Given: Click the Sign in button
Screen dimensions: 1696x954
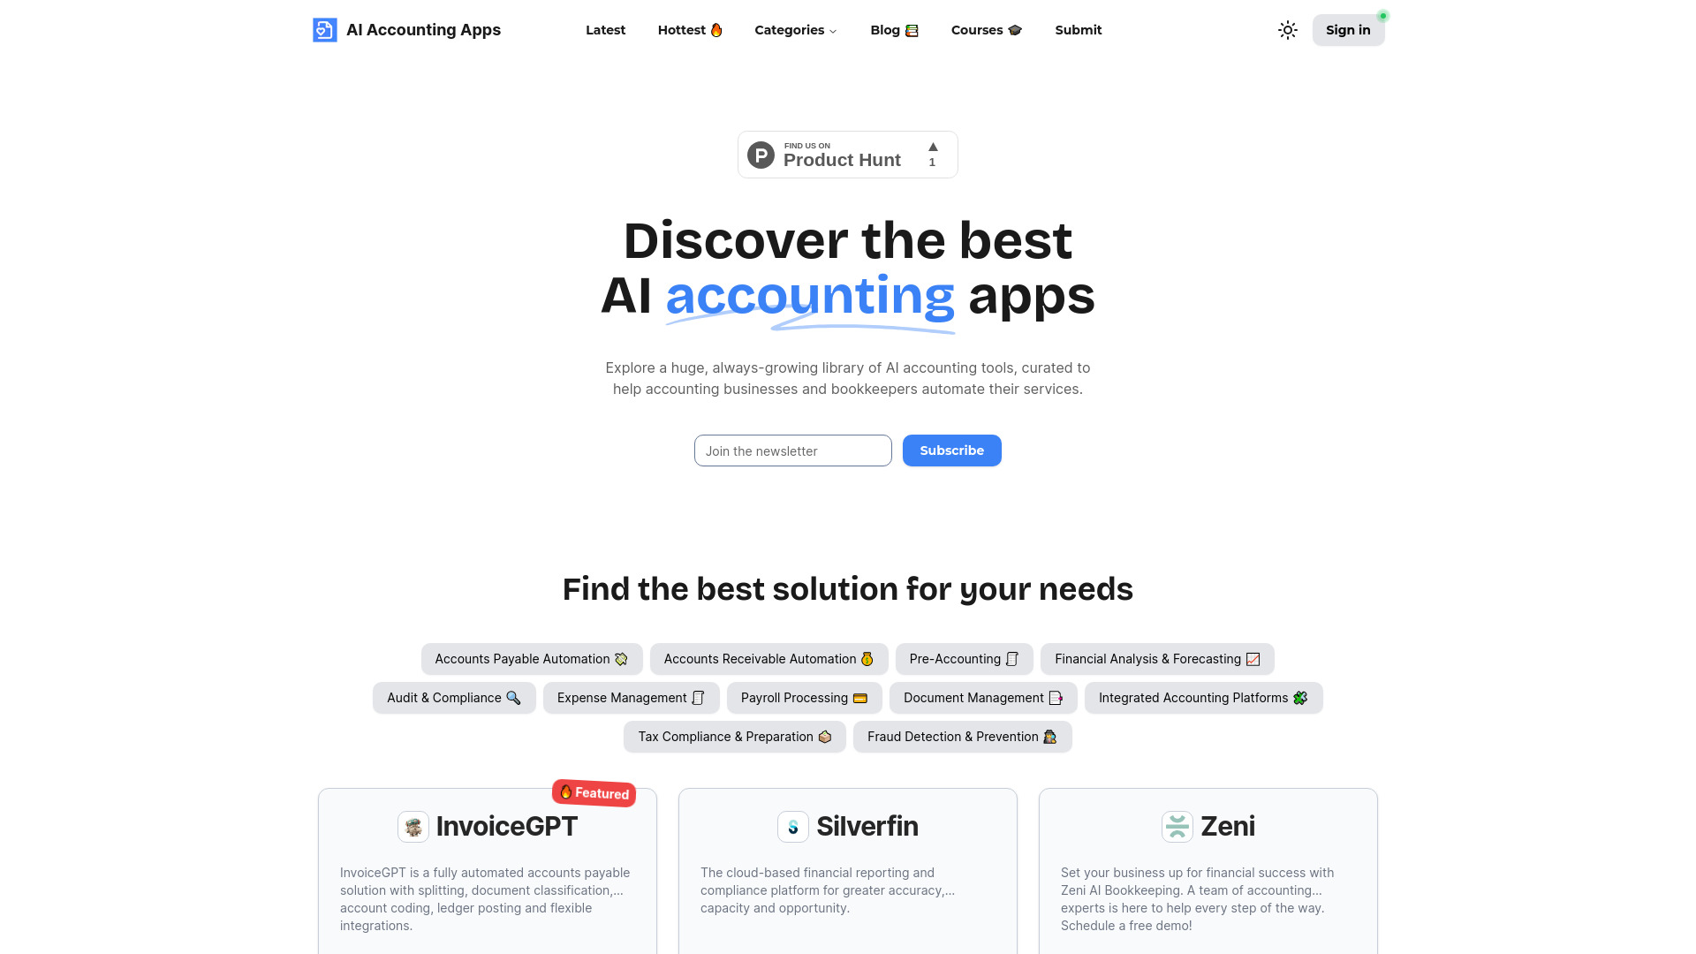Looking at the screenshot, I should [1348, 29].
